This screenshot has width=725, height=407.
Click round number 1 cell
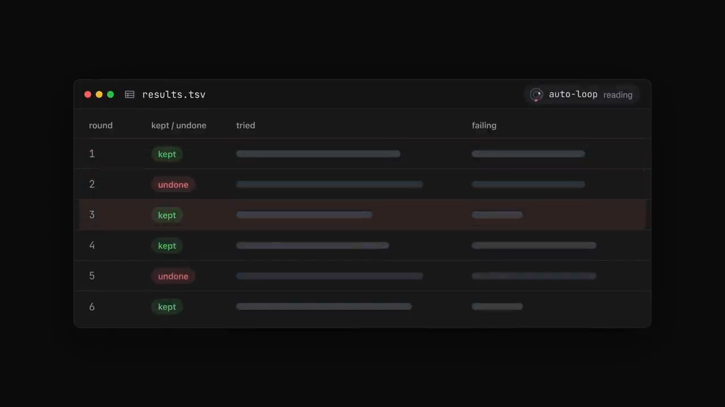click(x=92, y=154)
